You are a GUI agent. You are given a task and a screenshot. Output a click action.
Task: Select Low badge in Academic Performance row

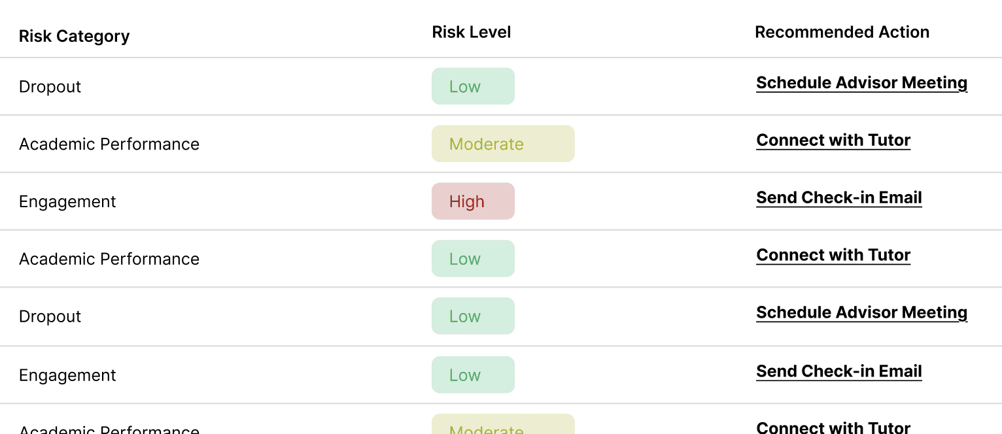(473, 259)
